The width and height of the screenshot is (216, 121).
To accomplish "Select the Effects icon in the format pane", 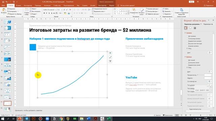I will pyautogui.click(x=190, y=28).
